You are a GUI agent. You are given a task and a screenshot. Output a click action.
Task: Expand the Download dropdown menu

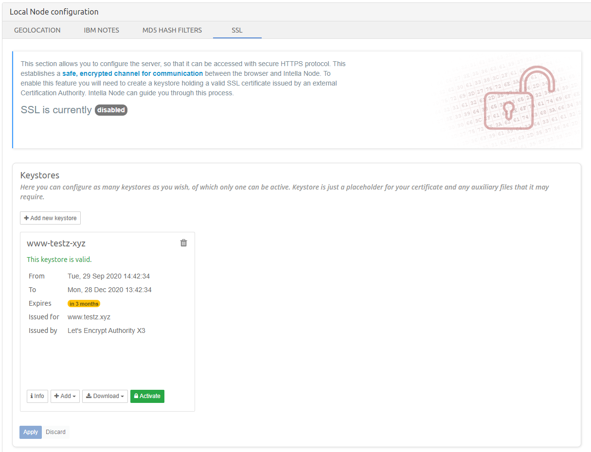105,396
